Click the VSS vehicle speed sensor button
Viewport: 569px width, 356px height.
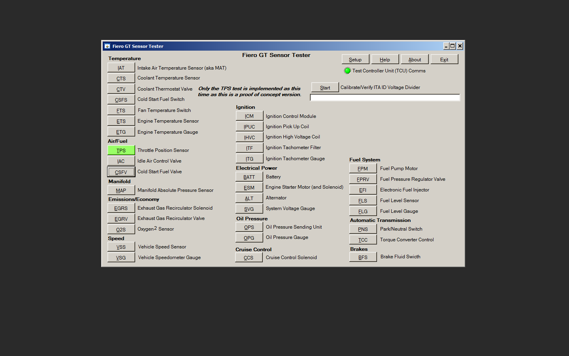click(x=121, y=247)
